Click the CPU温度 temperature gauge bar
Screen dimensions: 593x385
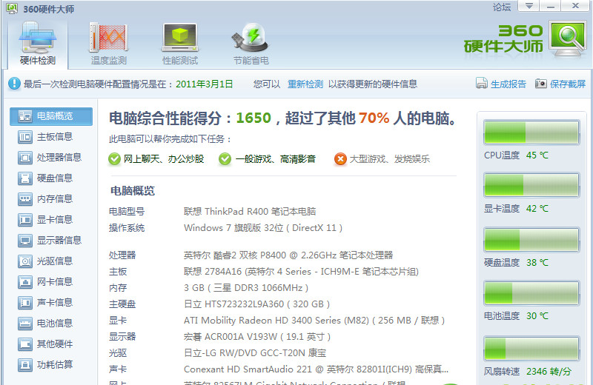click(x=531, y=133)
